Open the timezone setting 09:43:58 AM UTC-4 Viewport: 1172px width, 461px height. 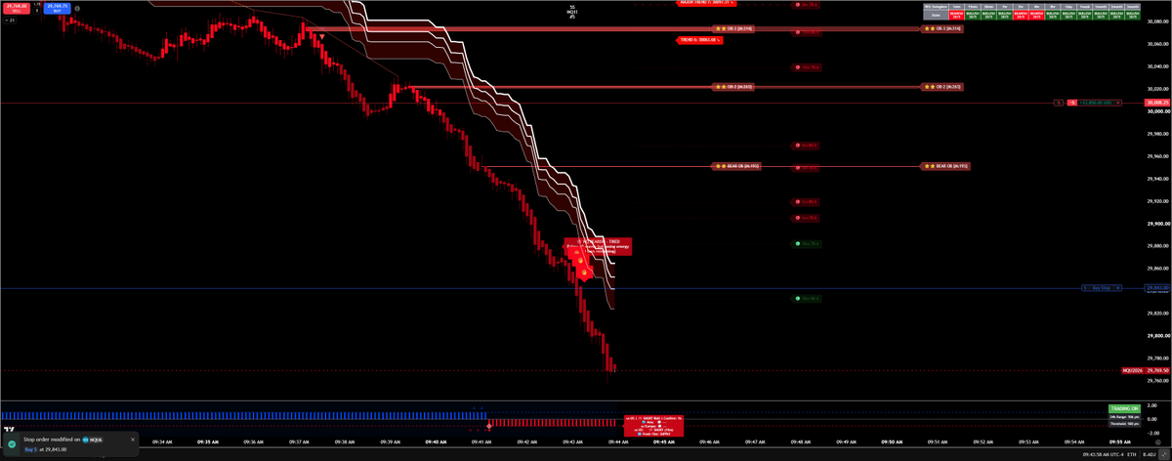tap(1106, 454)
